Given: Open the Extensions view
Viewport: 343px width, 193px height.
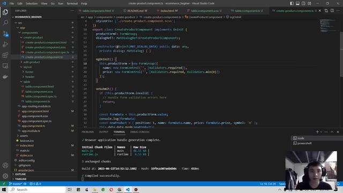Looking at the screenshot, I should (5, 55).
